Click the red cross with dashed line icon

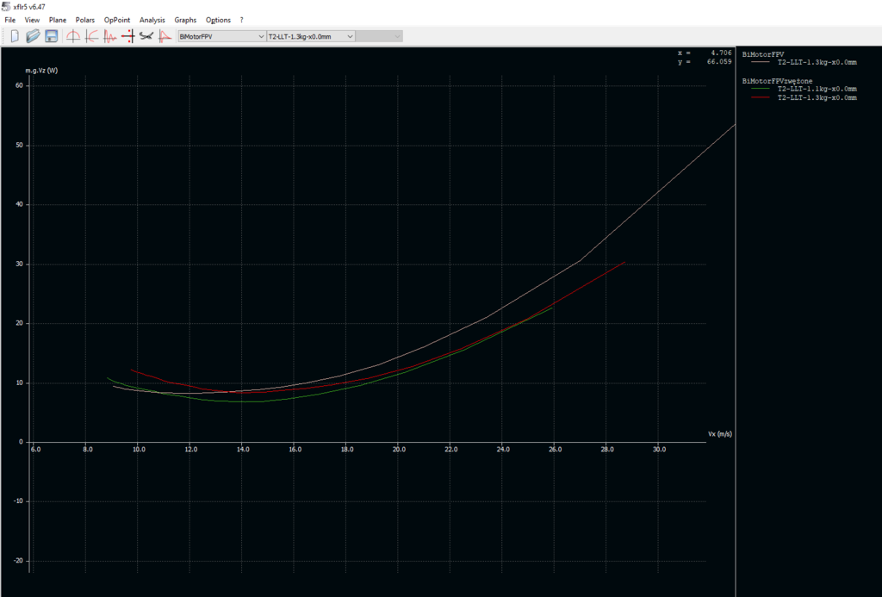127,36
